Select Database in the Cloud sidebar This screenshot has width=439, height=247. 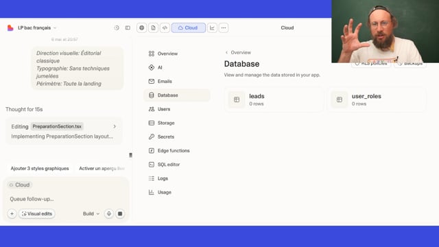[x=177, y=95]
